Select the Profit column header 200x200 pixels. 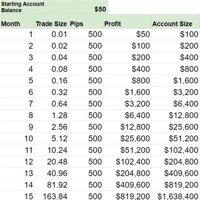point(127,22)
